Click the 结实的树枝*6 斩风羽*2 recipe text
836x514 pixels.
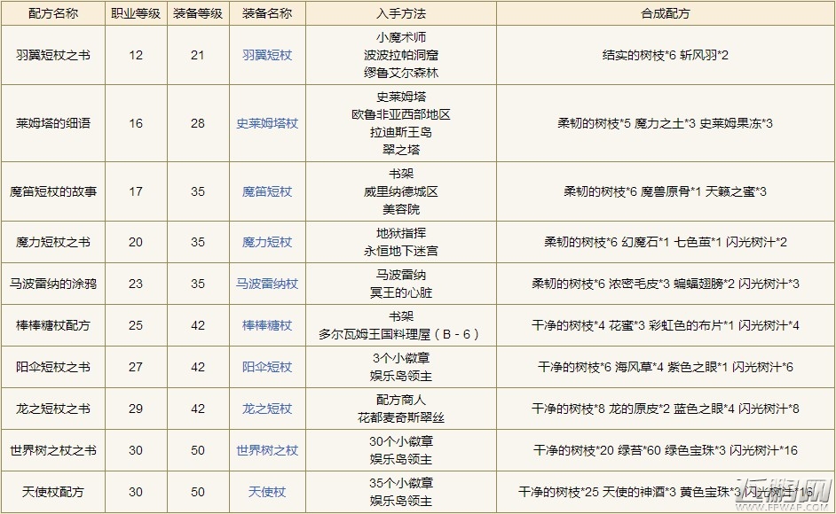click(x=666, y=55)
